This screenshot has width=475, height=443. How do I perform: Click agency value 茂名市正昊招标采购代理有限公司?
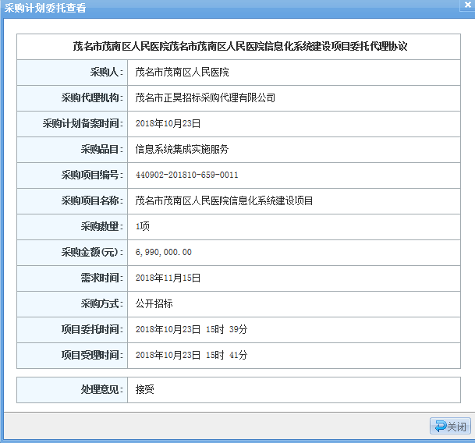click(205, 97)
